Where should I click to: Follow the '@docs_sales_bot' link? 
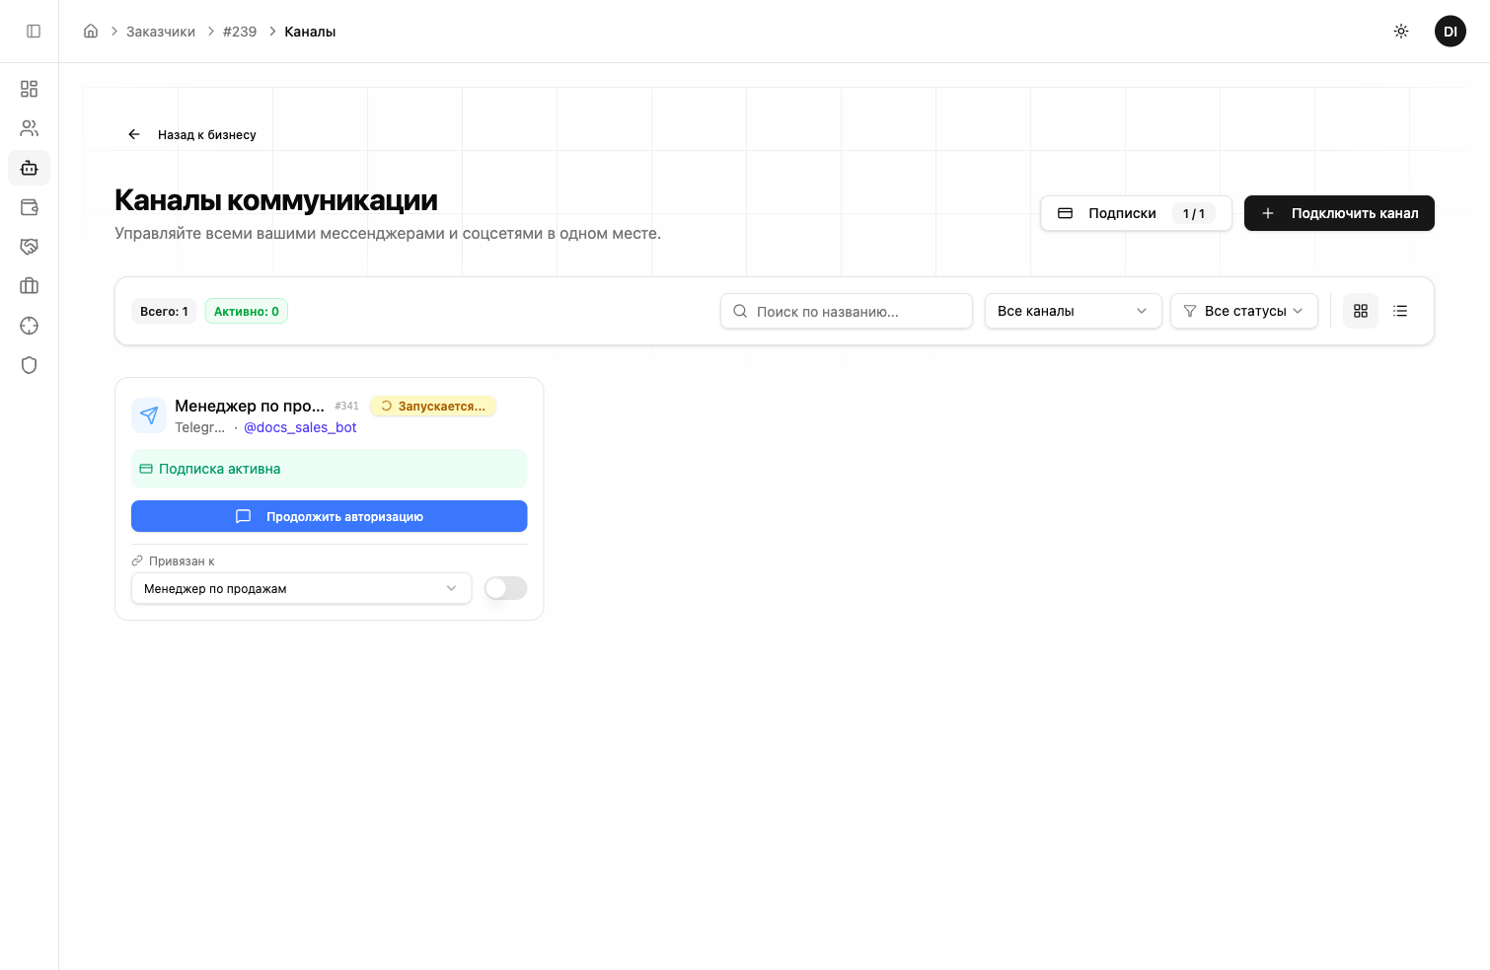point(300,426)
